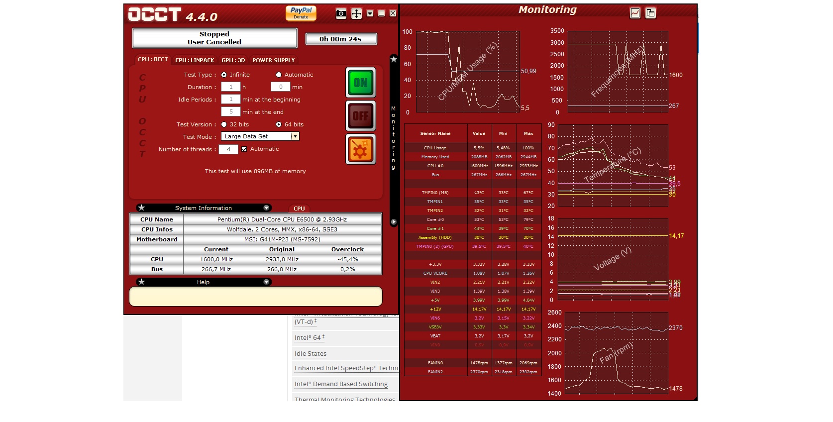Click the star atop the Monitoring side strip
The height and width of the screenshot is (422, 833).
pyautogui.click(x=394, y=59)
